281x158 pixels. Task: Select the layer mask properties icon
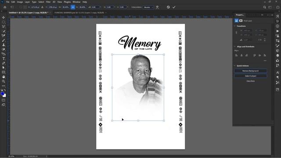(241, 21)
